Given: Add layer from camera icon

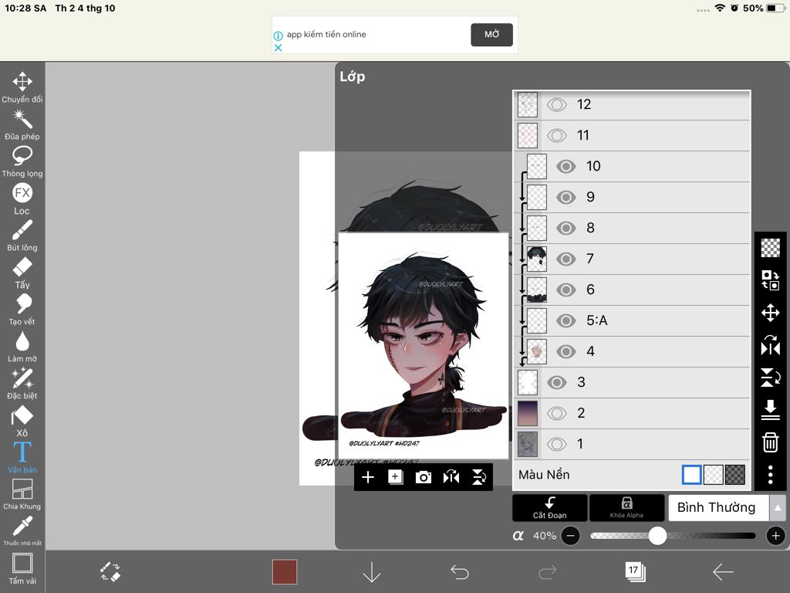Looking at the screenshot, I should [424, 477].
